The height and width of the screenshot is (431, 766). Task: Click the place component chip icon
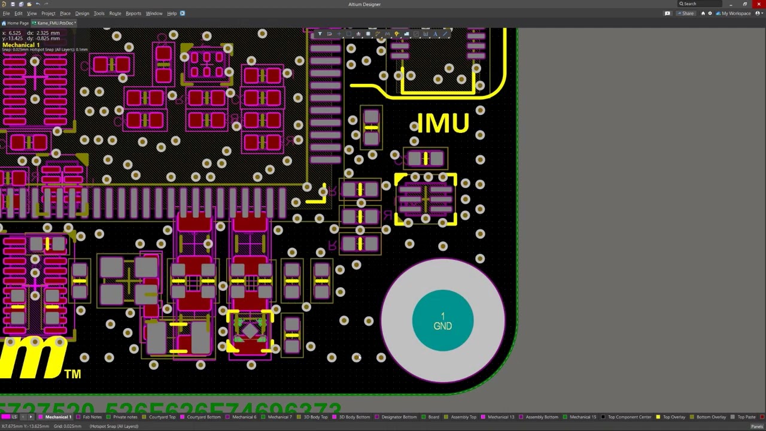[367, 34]
